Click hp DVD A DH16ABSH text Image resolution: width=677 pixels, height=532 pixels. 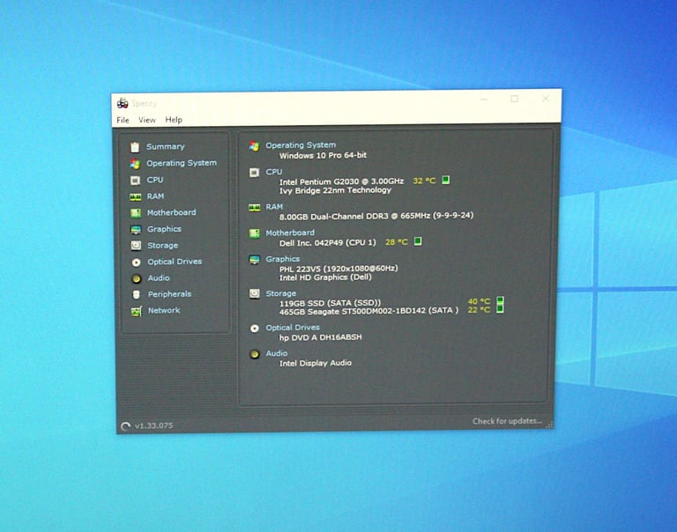(x=320, y=337)
